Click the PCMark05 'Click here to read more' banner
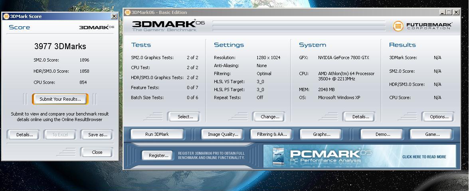Screen dimensions: 469x191 coord(360,156)
